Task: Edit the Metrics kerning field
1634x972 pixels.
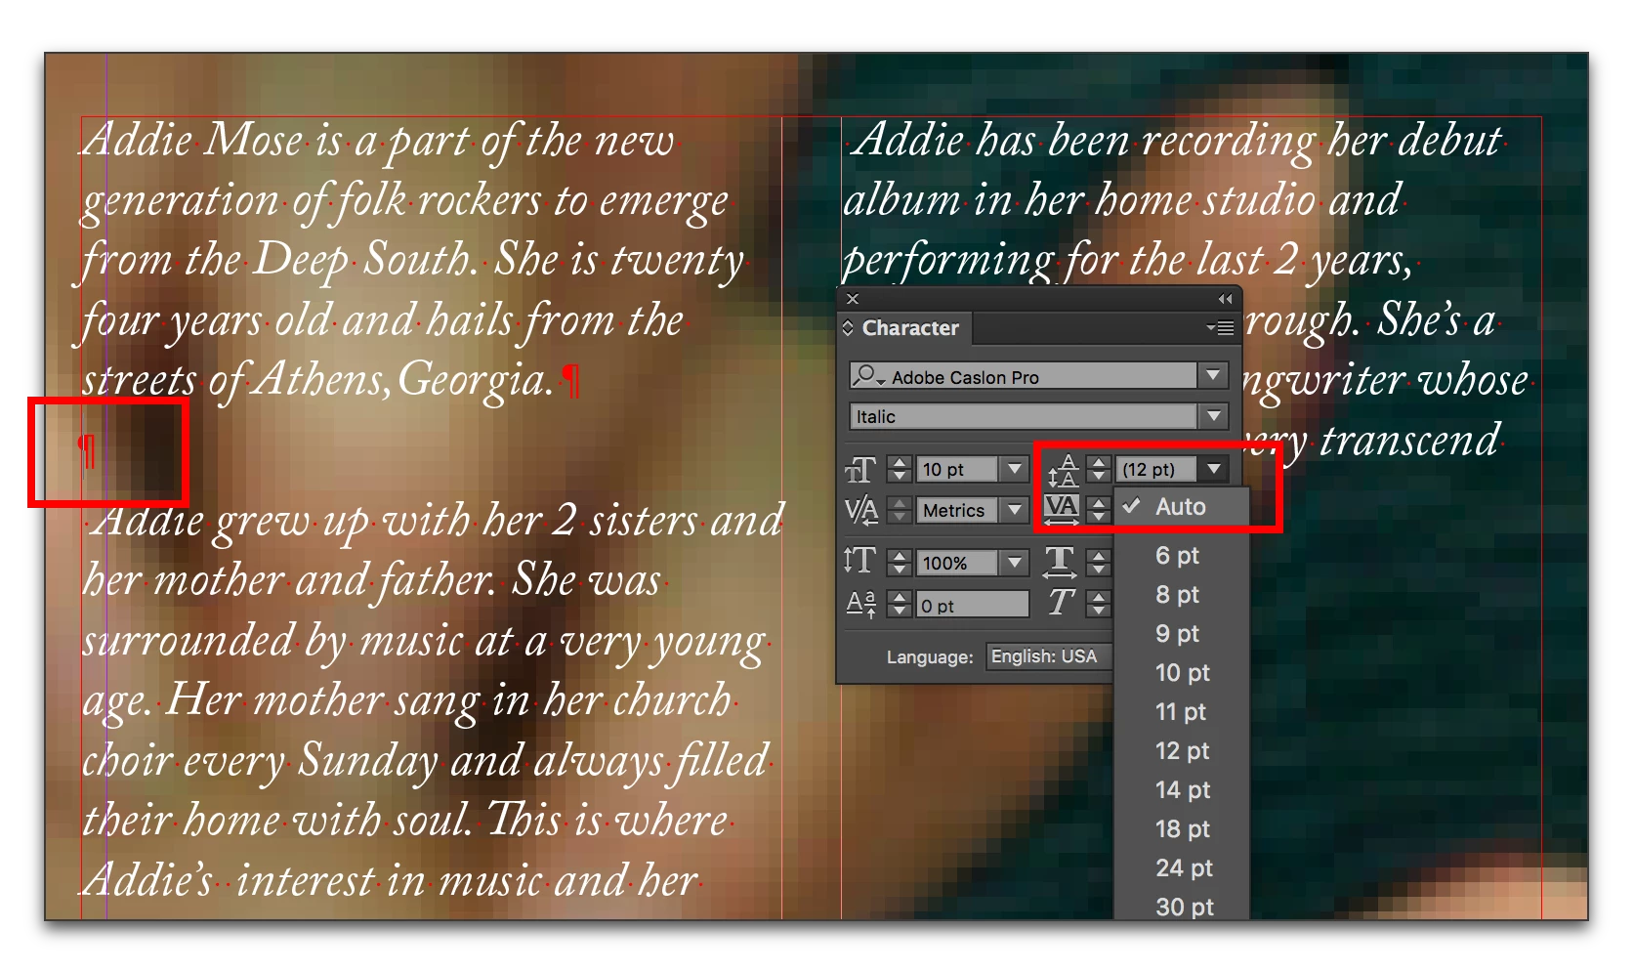Action: tap(957, 510)
